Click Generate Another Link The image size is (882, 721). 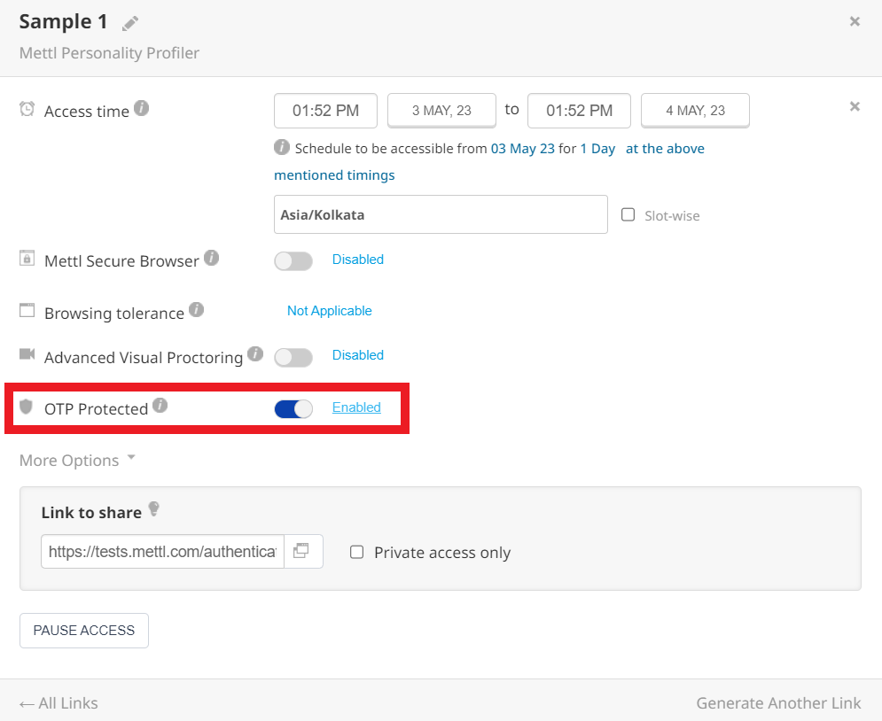click(x=778, y=703)
